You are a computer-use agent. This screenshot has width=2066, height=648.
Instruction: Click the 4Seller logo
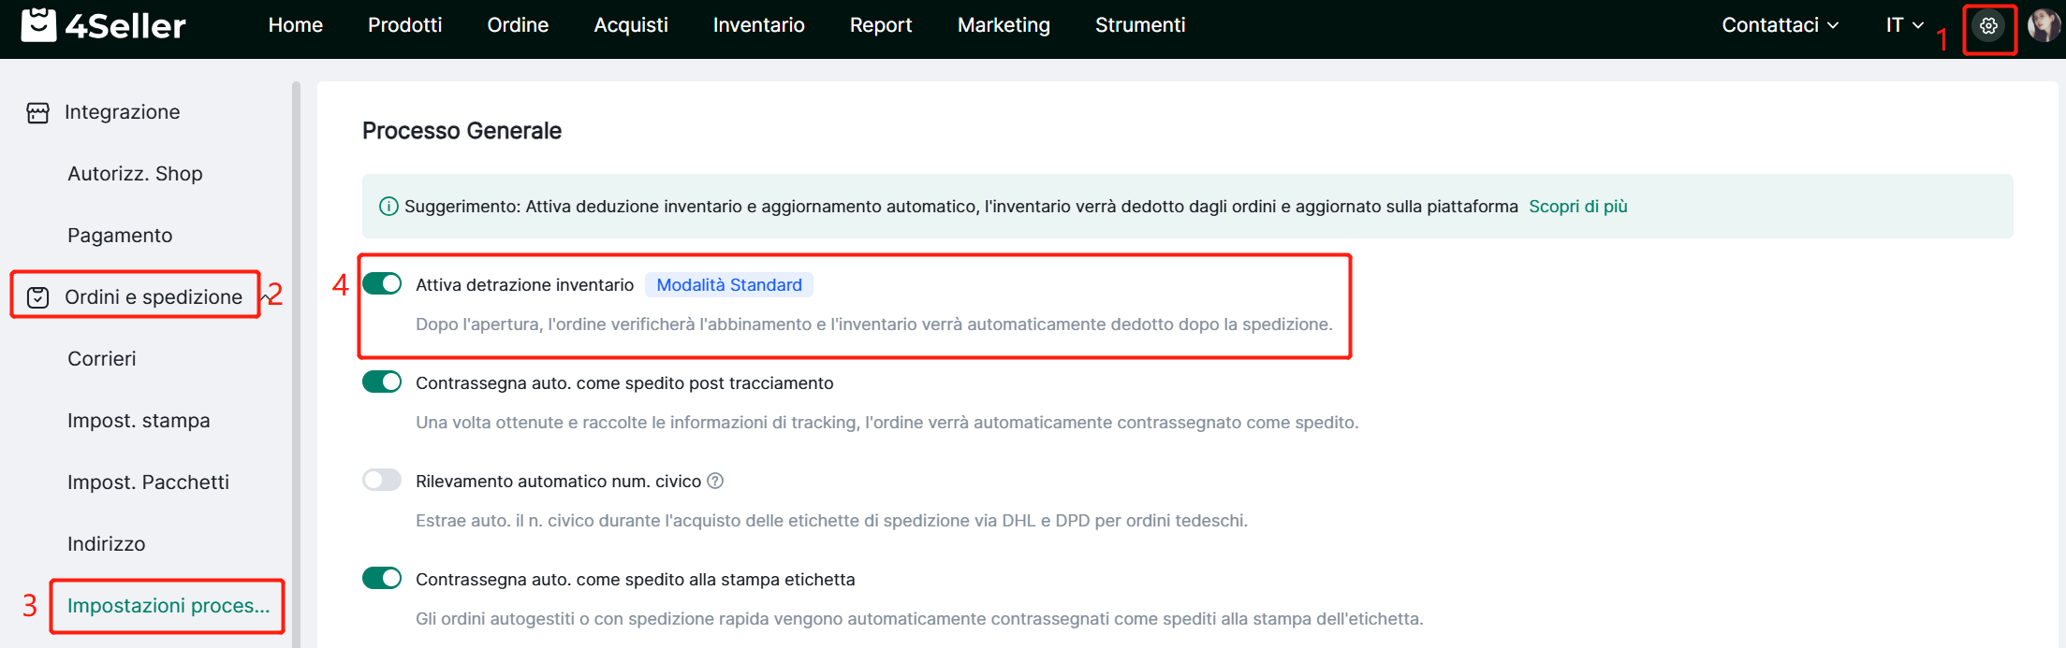104,25
